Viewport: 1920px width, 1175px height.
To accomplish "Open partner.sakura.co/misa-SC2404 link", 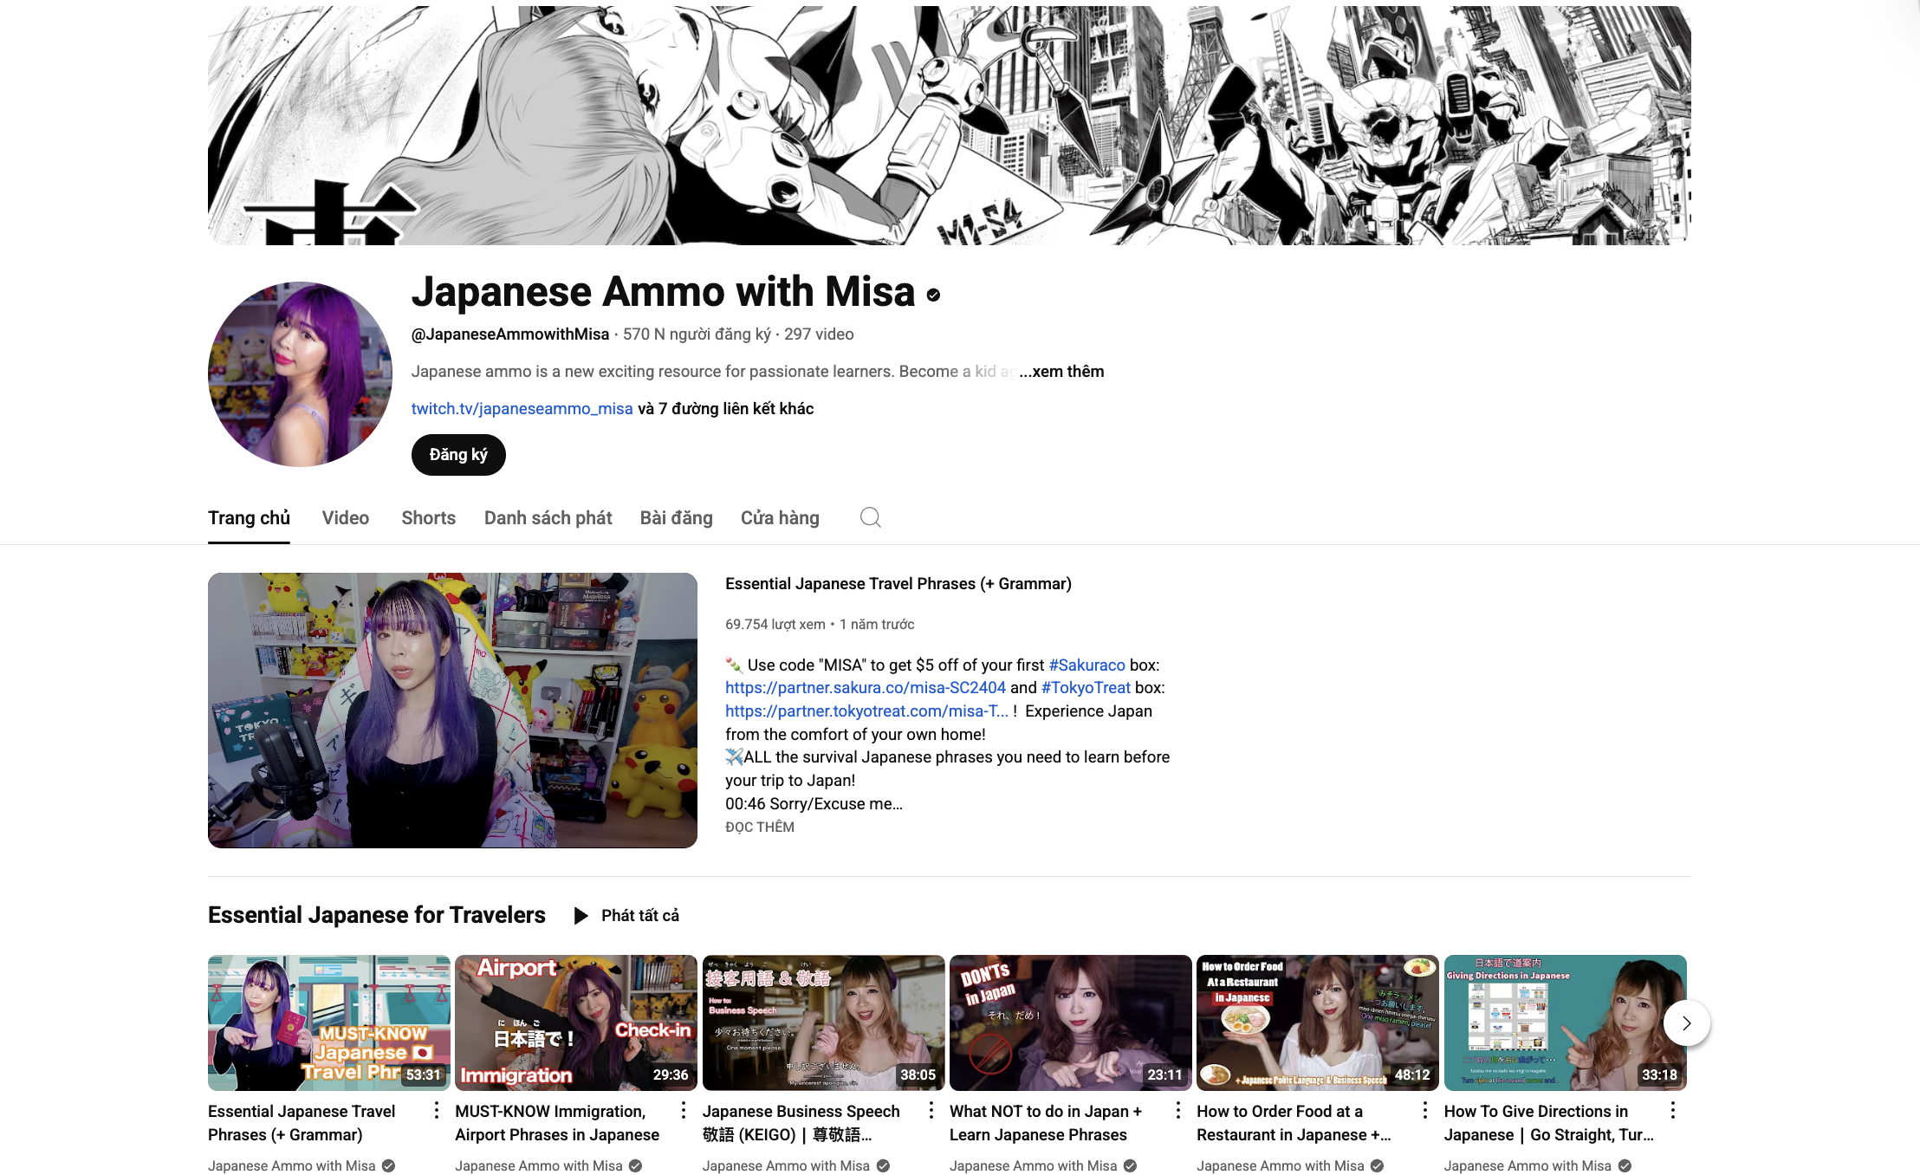I will tap(866, 688).
